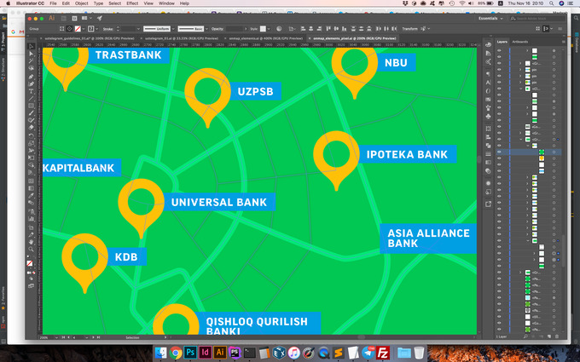Select the Type tool
This screenshot has width=580, height=362.
tap(32, 92)
